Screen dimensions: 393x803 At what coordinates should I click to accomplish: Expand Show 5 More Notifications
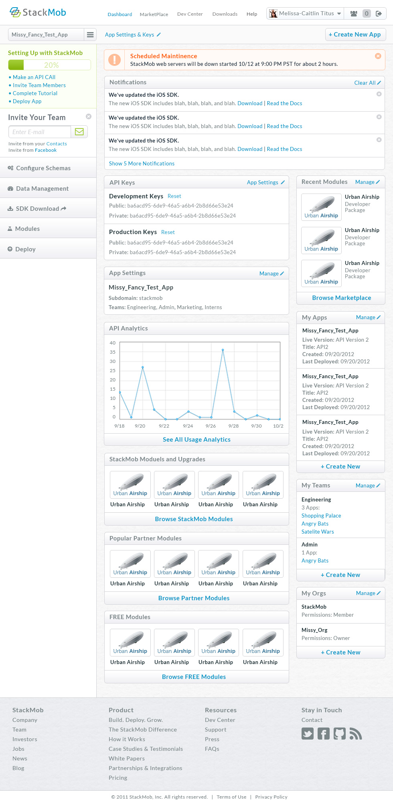point(142,163)
